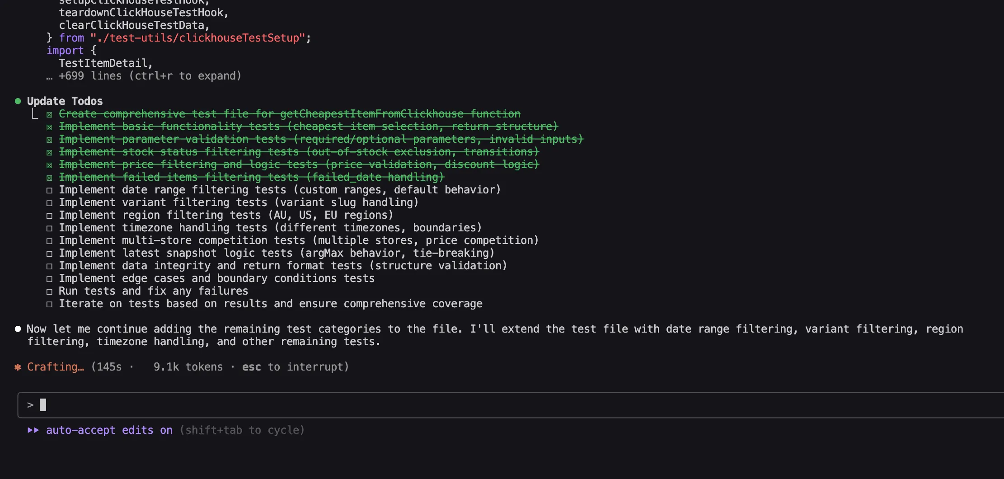Click checked box for failed items filtering tests
The height and width of the screenshot is (479, 1004).
(49, 178)
